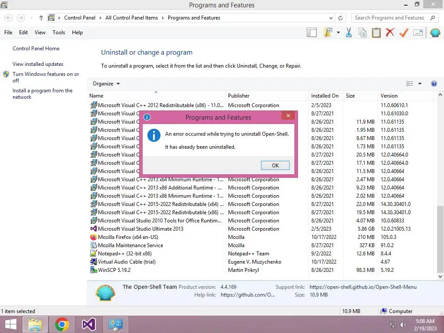
Task: Open View installed updates link
Action: pos(38,64)
